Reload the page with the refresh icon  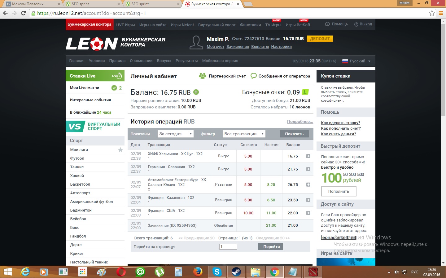[x=23, y=13]
